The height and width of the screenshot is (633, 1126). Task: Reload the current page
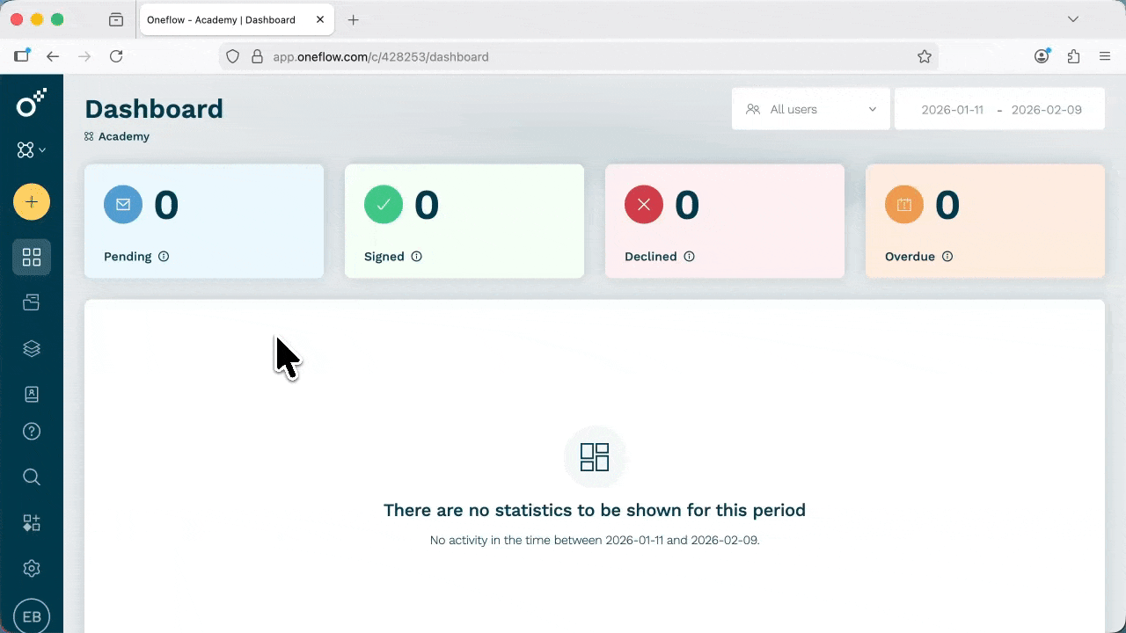coord(116,56)
